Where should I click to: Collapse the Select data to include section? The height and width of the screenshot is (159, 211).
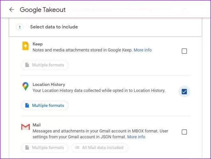(x=54, y=27)
